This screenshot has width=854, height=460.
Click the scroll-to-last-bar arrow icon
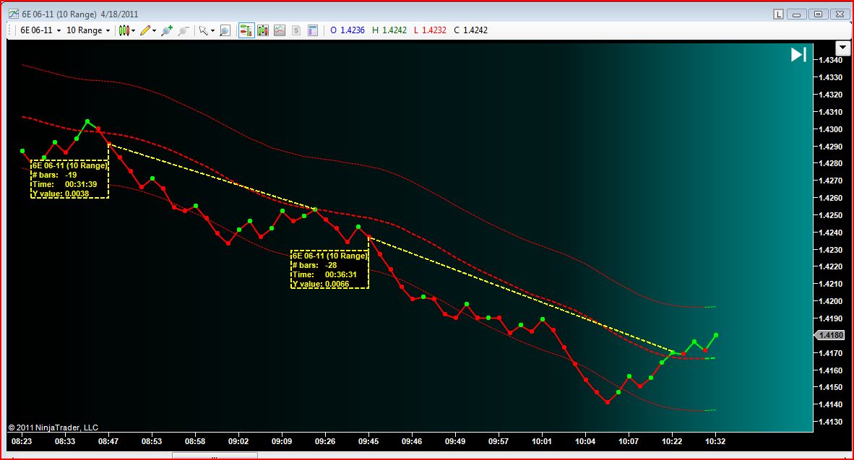pyautogui.click(x=798, y=54)
